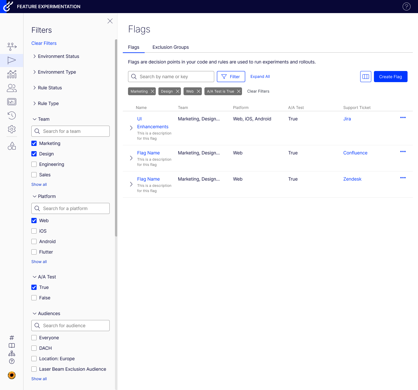418x390 pixels.
Task: Enable the Engineering team checkbox
Action: tap(34, 164)
